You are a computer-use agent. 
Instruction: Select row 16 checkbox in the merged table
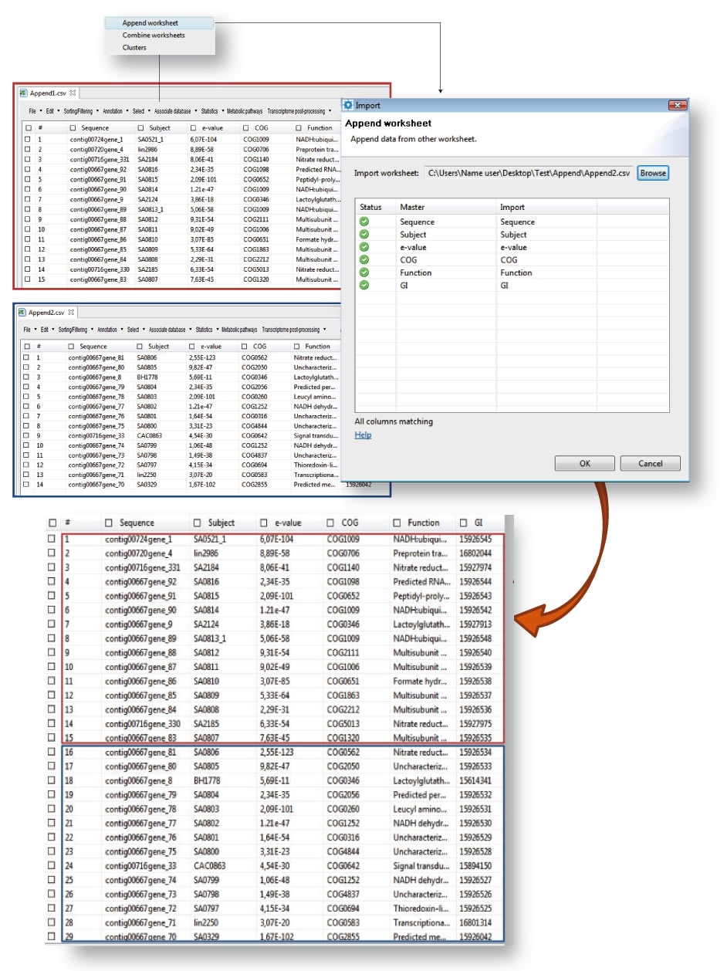point(52,751)
